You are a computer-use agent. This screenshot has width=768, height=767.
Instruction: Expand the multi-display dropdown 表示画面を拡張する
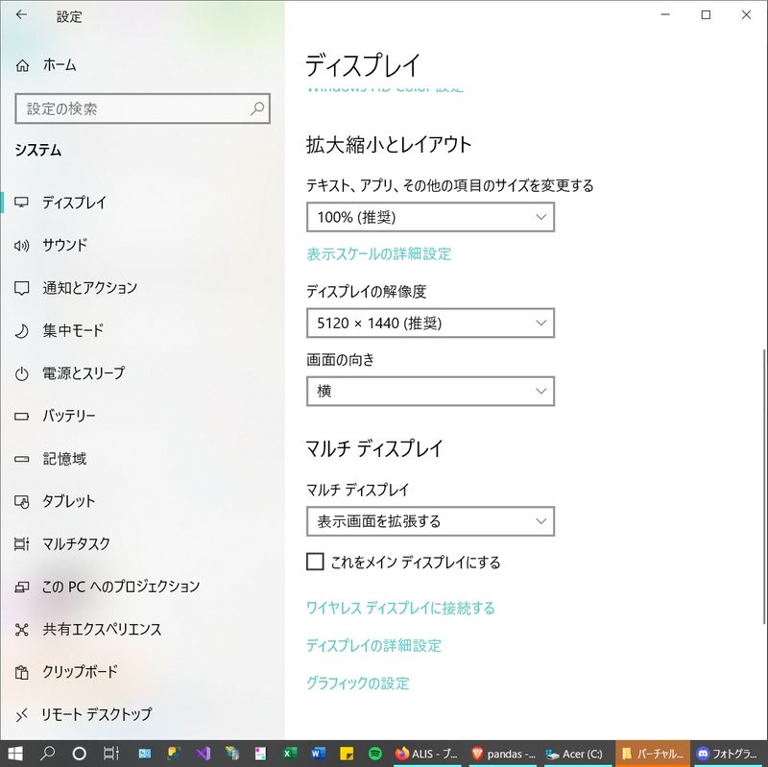pos(430,521)
